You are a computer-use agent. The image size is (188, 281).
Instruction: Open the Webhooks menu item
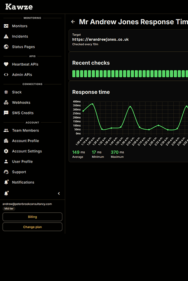(x=32, y=102)
